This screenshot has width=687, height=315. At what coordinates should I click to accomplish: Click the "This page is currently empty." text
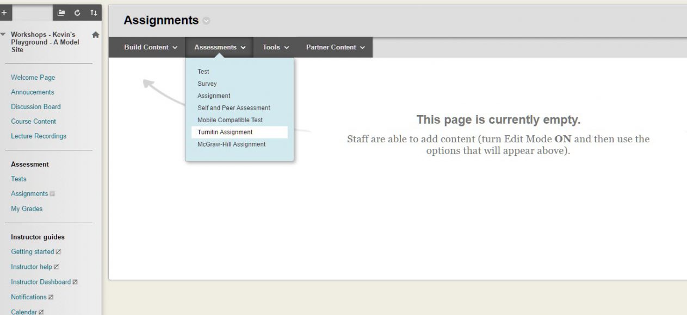click(498, 120)
